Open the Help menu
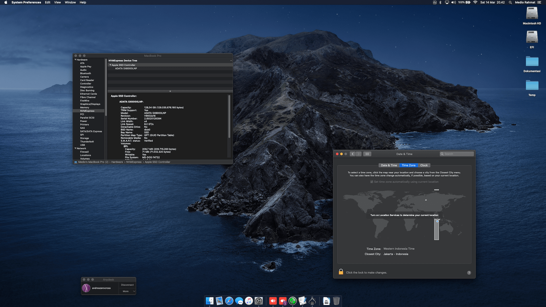Image resolution: width=546 pixels, height=307 pixels. pos(83,2)
